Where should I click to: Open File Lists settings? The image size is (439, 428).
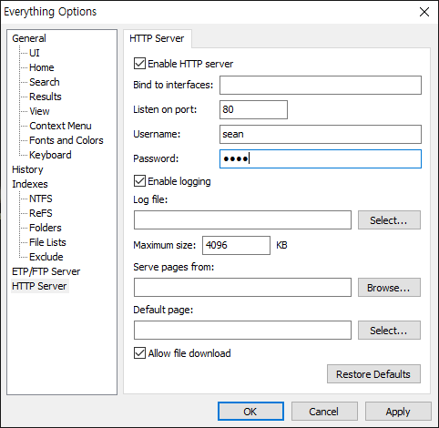coord(47,242)
